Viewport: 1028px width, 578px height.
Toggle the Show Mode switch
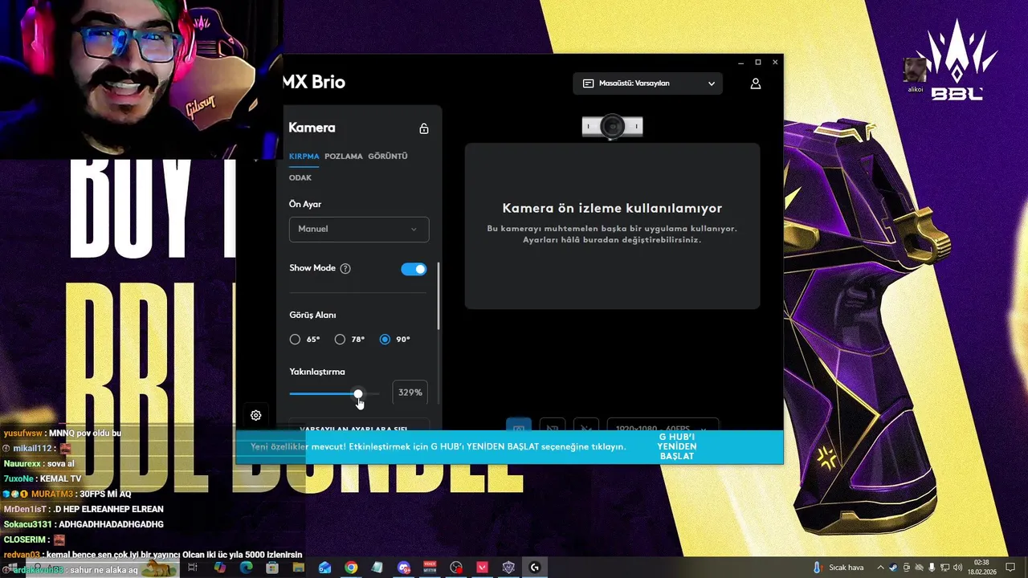[x=414, y=269]
